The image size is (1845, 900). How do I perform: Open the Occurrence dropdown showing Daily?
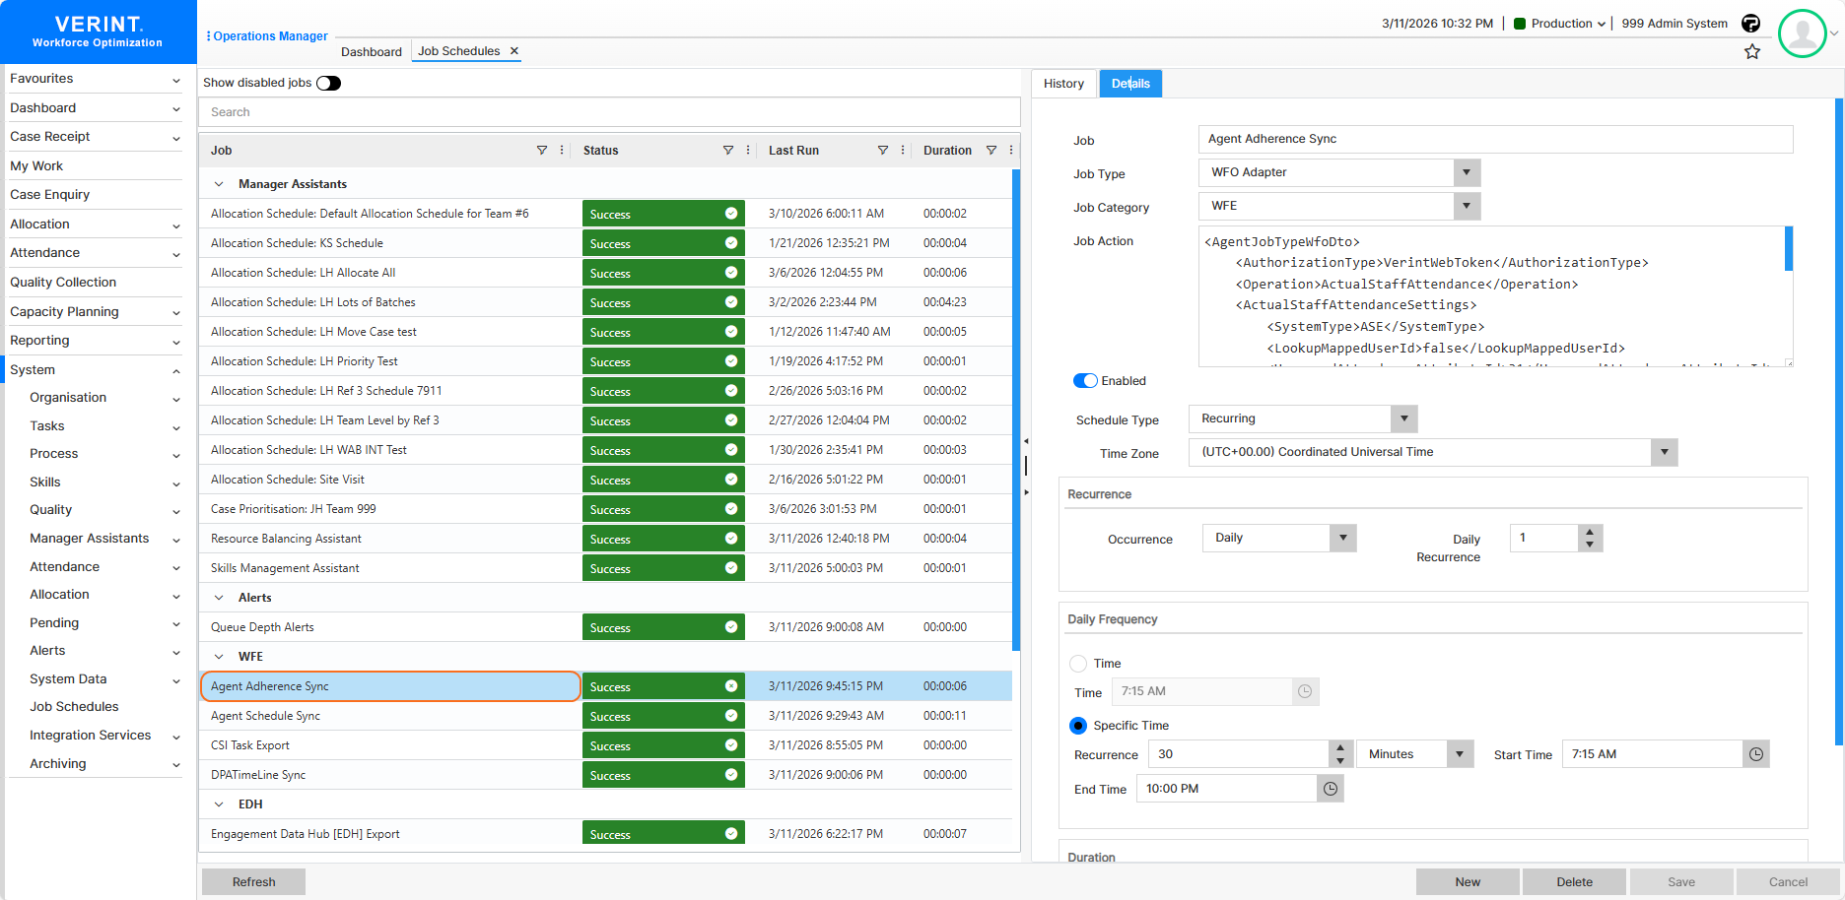1342,538
